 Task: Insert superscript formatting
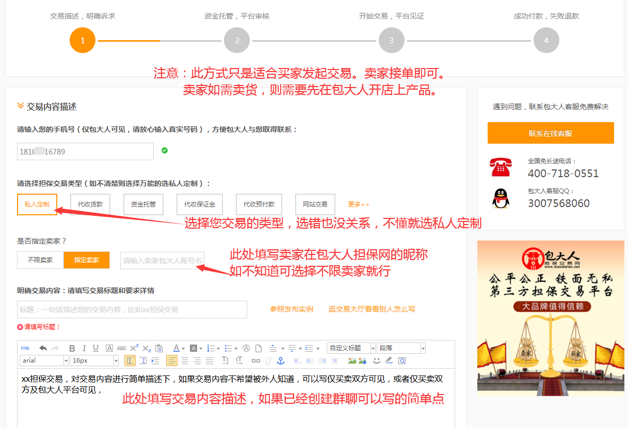133,348
